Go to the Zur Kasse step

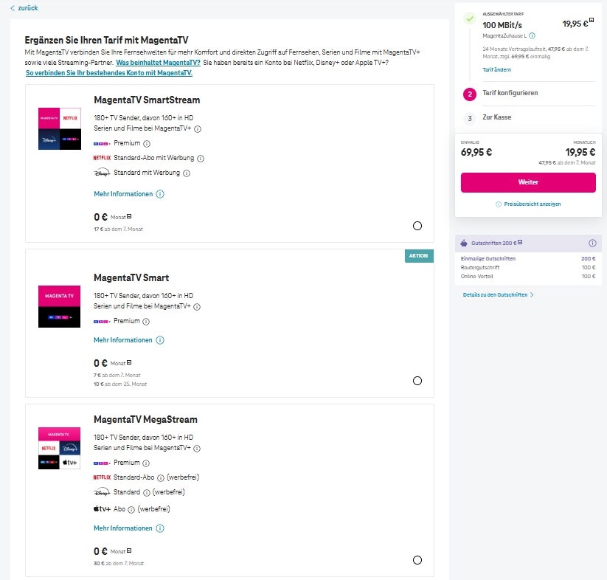click(496, 117)
